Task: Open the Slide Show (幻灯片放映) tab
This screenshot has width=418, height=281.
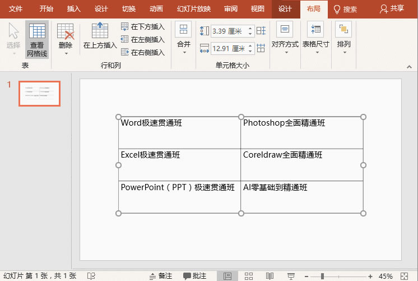Action: 194,9
